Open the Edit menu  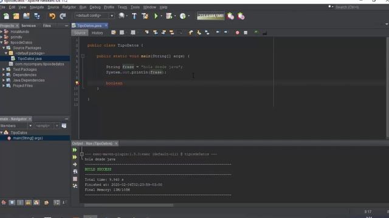12,7
